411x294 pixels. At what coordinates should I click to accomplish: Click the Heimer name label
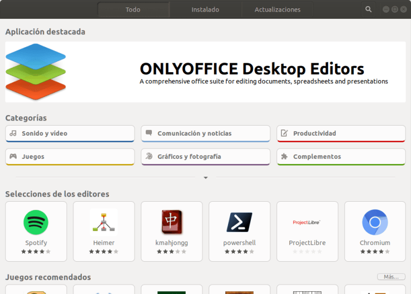click(x=104, y=243)
